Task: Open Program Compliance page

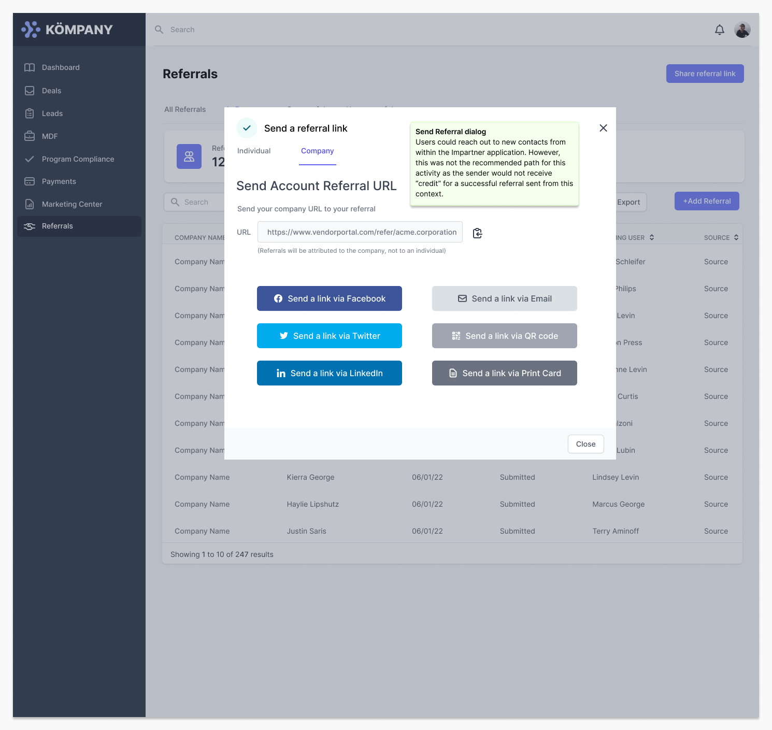Action: coord(78,159)
